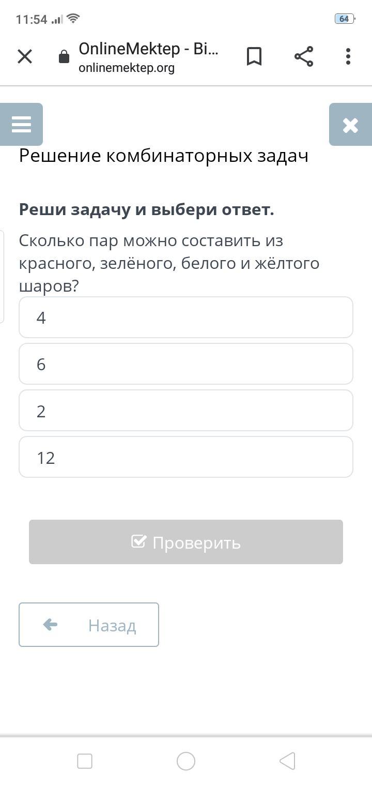Screen dimensions: 372x786
Task: Open the three-dot browser menu
Action: [x=348, y=56]
